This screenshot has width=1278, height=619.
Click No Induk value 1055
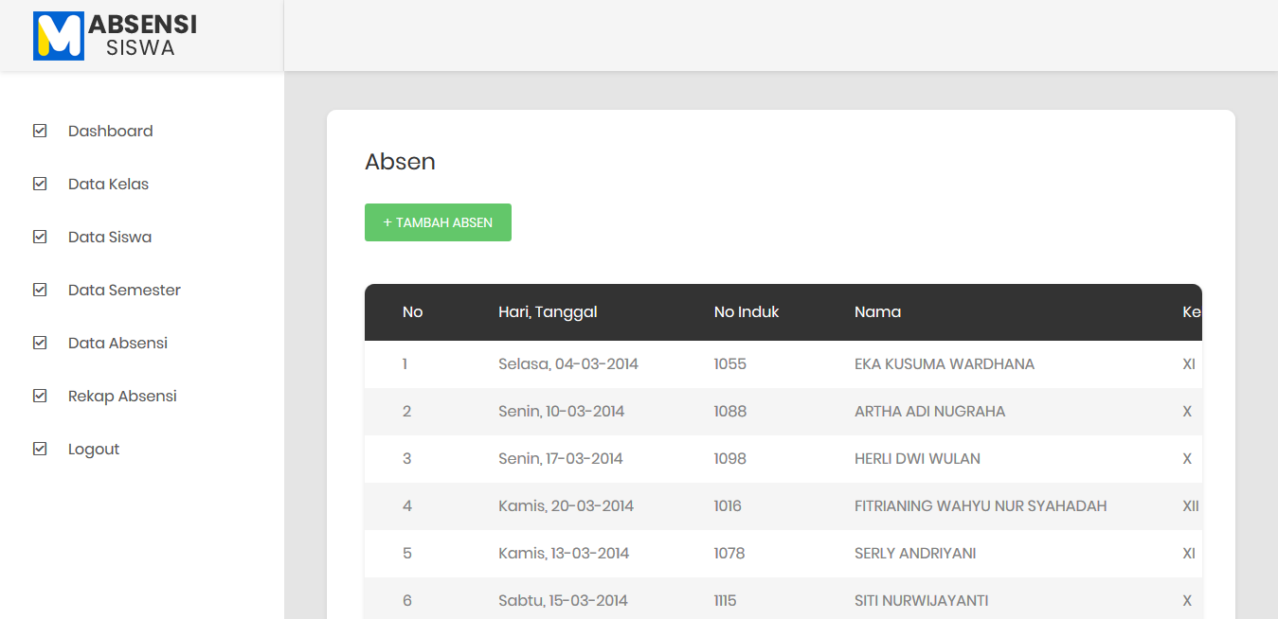[x=730, y=364]
